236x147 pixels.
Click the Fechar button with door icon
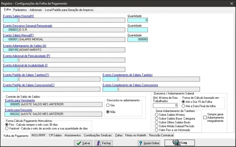(104, 143)
